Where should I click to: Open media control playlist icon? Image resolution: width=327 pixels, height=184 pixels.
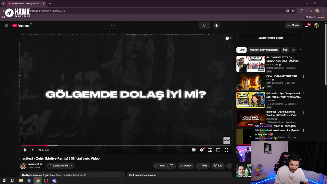311,11
